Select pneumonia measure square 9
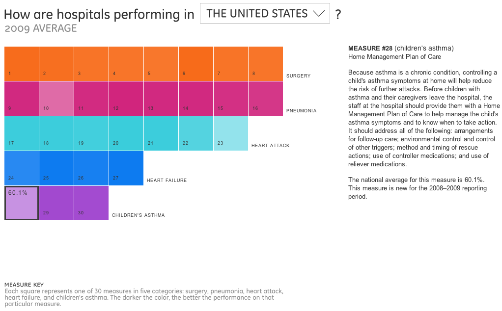Screen dimensions: 502x311 (x=22, y=99)
